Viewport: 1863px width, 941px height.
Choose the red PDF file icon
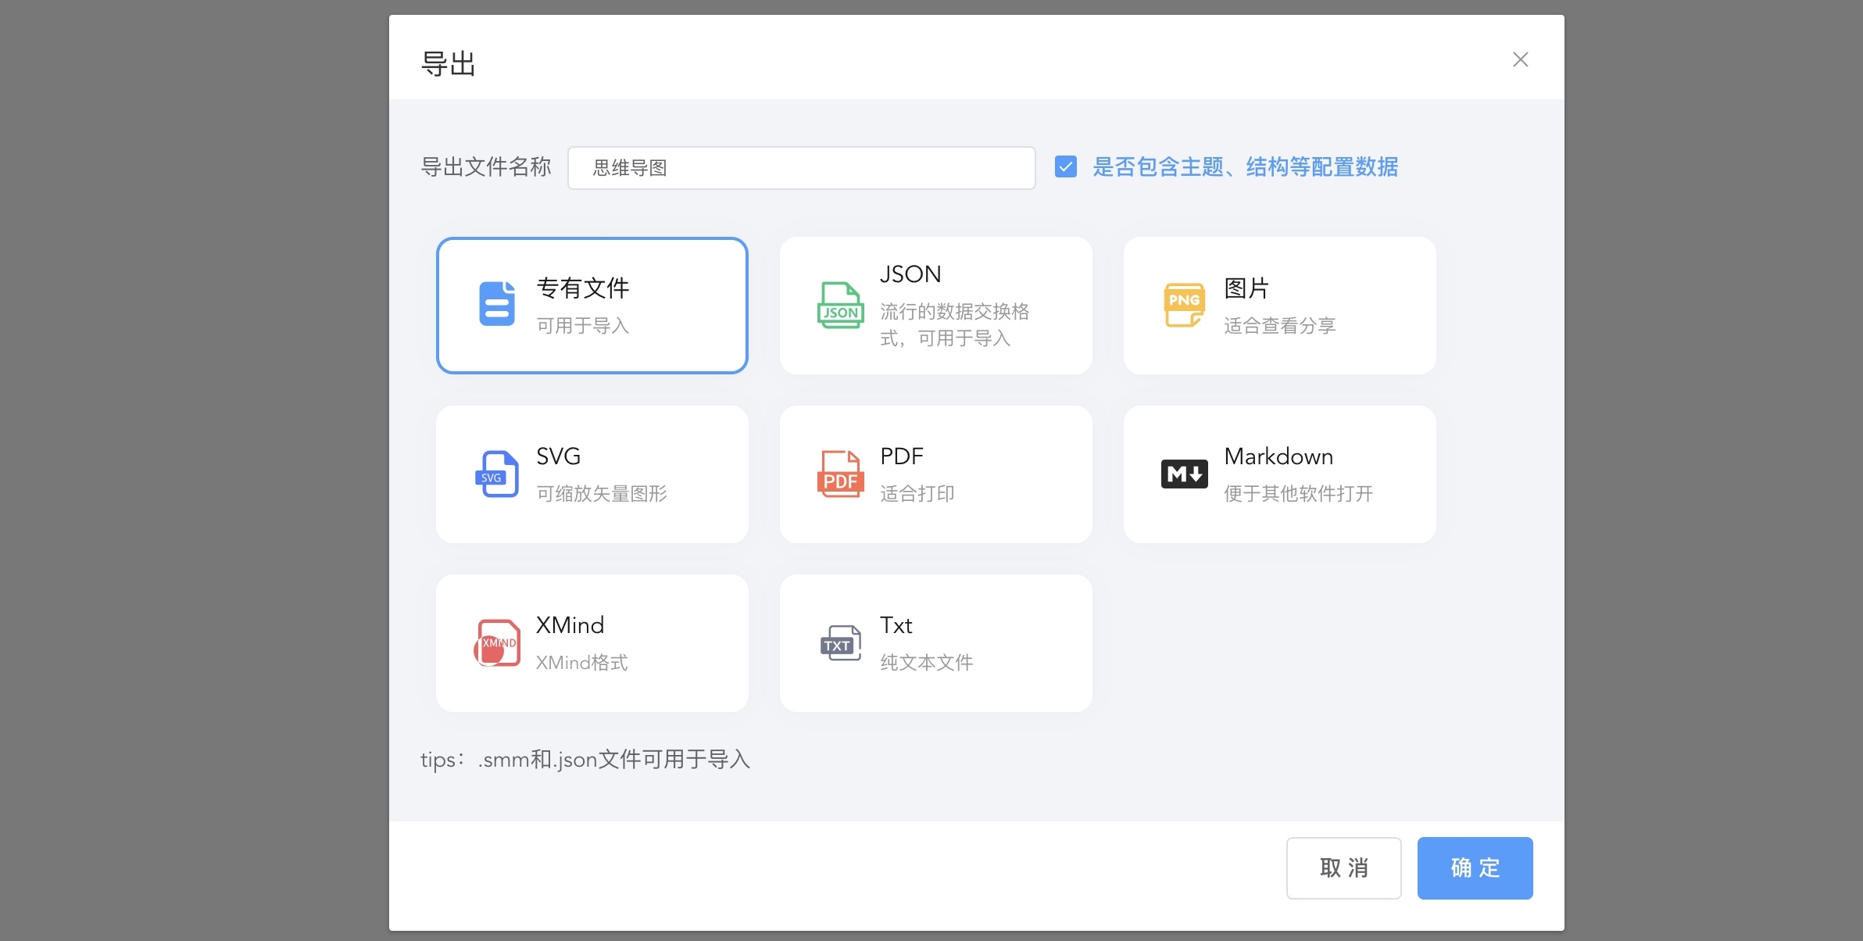[841, 474]
